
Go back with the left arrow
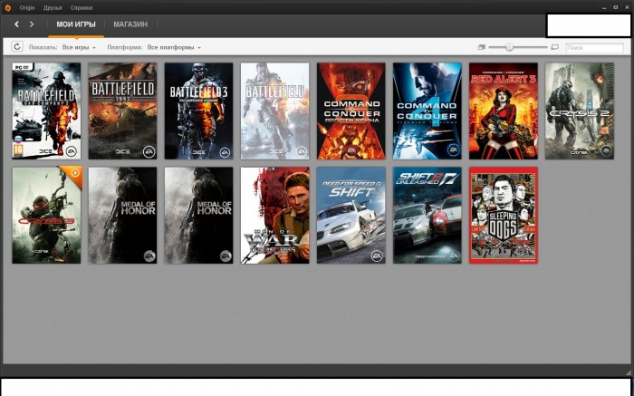pyautogui.click(x=16, y=24)
